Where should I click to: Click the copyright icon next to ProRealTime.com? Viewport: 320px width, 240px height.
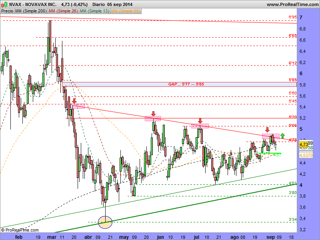pos(3,230)
